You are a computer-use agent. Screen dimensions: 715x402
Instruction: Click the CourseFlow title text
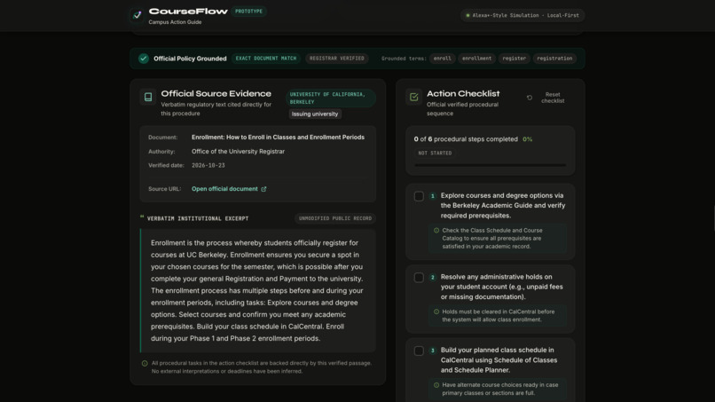[188, 12]
